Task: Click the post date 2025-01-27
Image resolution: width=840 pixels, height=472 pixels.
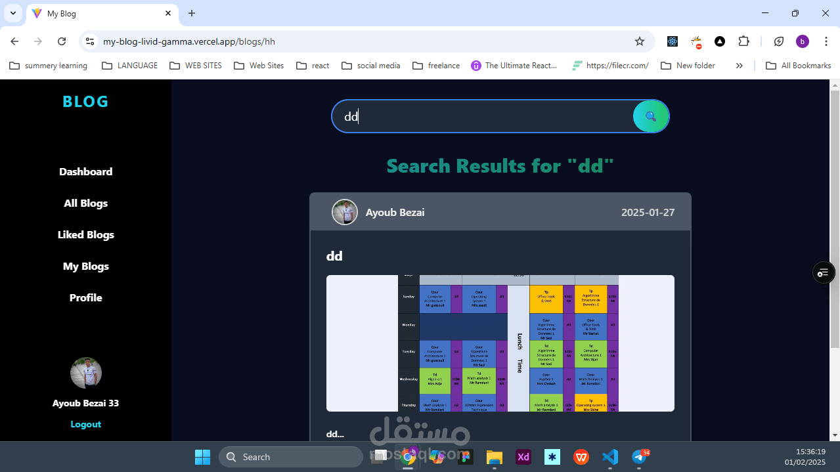Action: coord(648,212)
